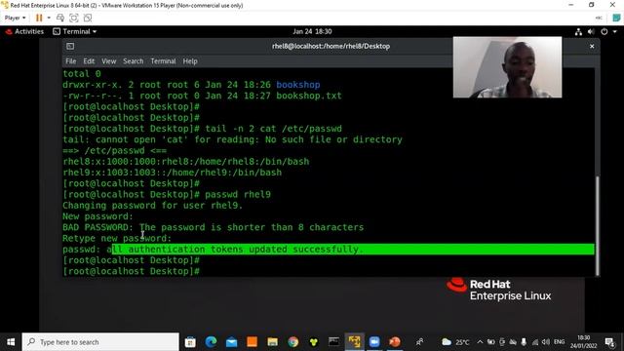Screen dimensions: 624x351
Task: Click the rhel9:x:1003 passwd entry
Action: tap(172, 173)
